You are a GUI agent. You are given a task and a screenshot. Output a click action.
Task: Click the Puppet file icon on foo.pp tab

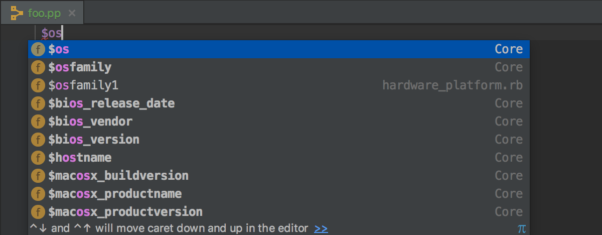pos(17,13)
